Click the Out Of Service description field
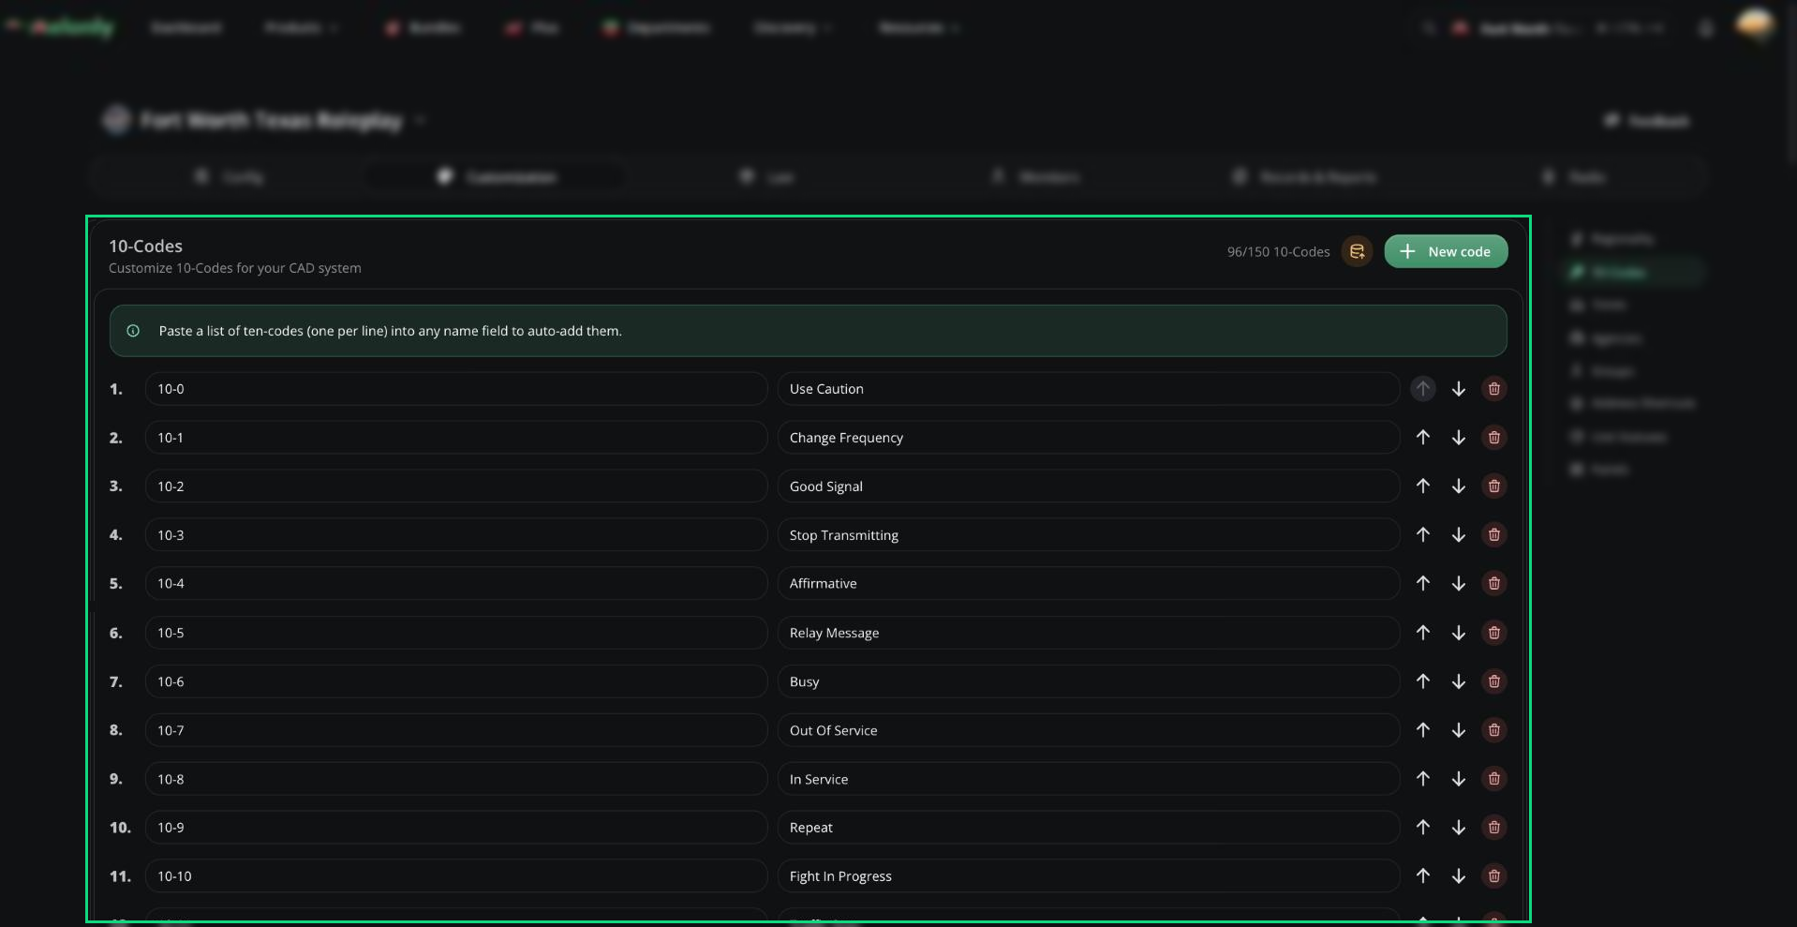 [1088, 730]
